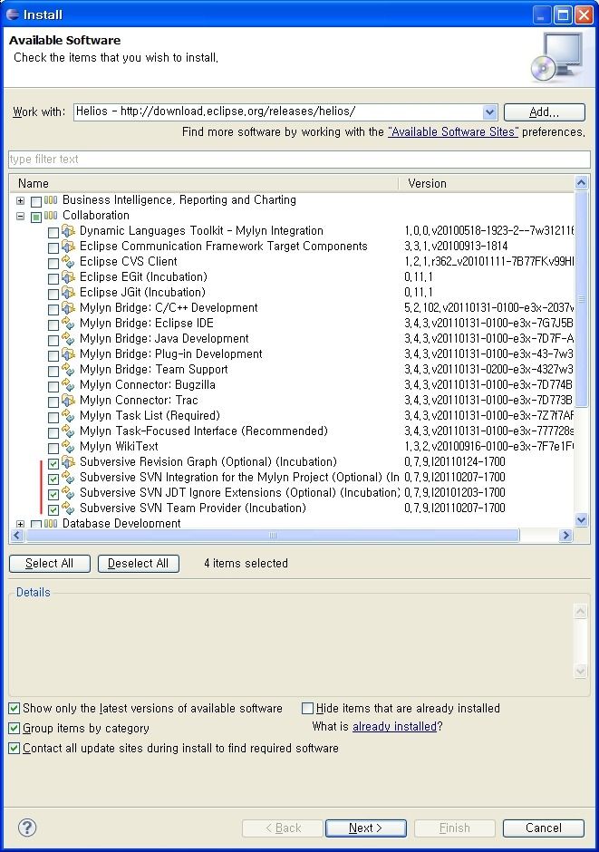Screen dimensions: 599x852
Task: Uncheck Subversive Revision Graph checkbox
Action: pyautogui.click(x=53, y=463)
